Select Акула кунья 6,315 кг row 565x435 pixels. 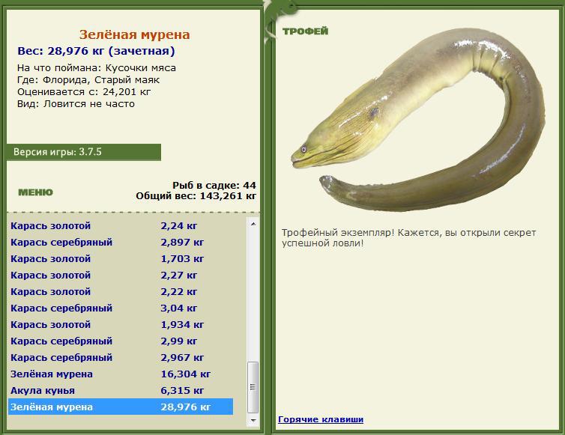click(x=121, y=391)
